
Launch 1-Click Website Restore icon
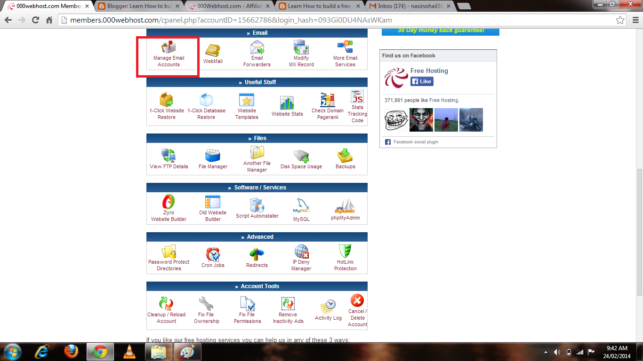pos(167,100)
